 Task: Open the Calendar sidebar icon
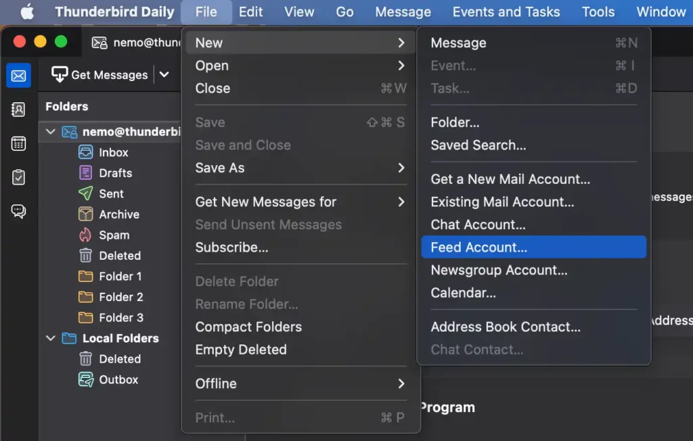[x=18, y=143]
